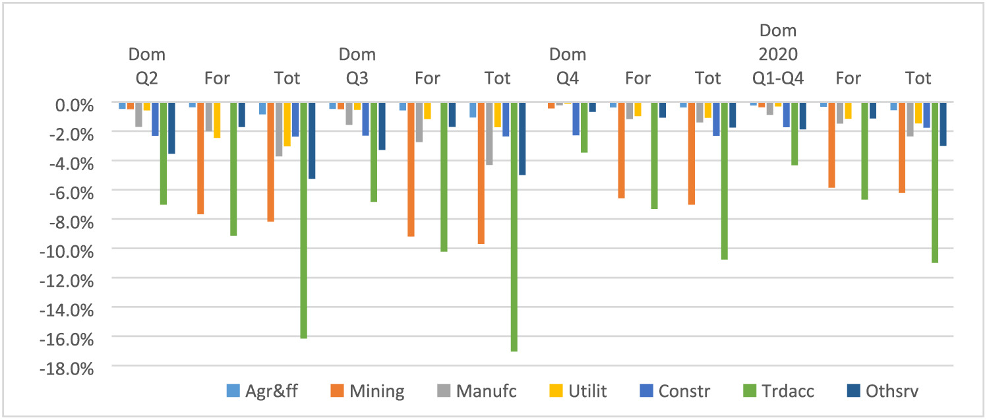Click the green Trdacc bar in Q2 Tot
989x420 pixels.
pos(303,220)
